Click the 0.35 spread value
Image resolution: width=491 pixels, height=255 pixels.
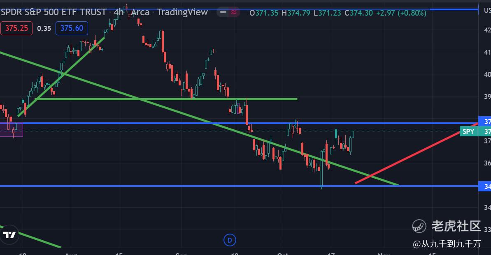point(44,28)
